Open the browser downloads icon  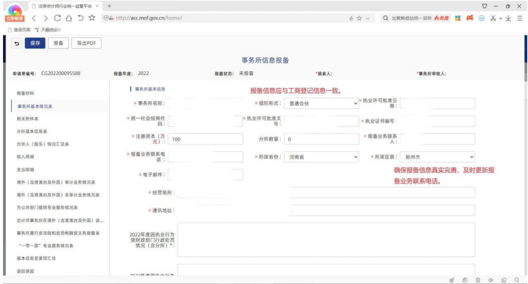point(509,18)
